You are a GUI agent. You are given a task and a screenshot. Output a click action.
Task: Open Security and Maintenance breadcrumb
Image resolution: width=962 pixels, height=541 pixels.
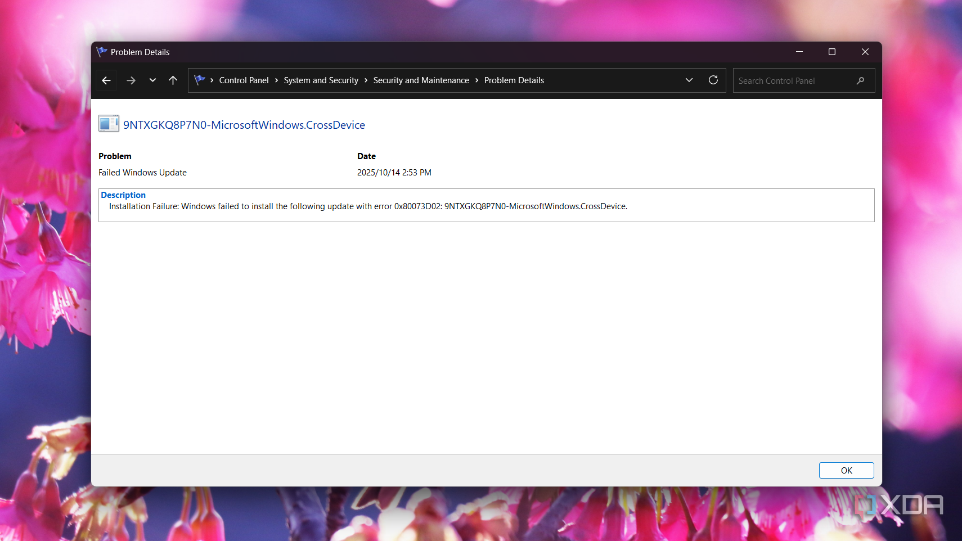(x=421, y=80)
